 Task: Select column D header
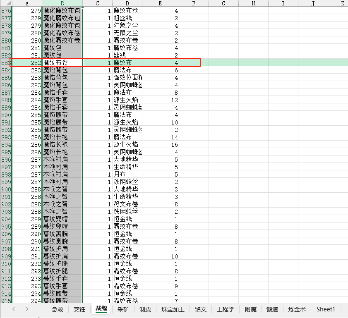(x=127, y=3)
